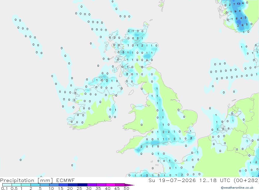Select the 5–10 mm legend color swatch
The image size is (259, 190).
(x=45, y=185)
